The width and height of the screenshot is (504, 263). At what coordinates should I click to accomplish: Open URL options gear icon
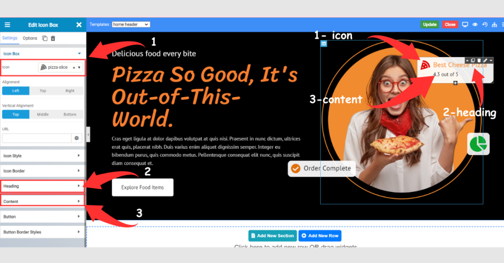[x=76, y=138]
